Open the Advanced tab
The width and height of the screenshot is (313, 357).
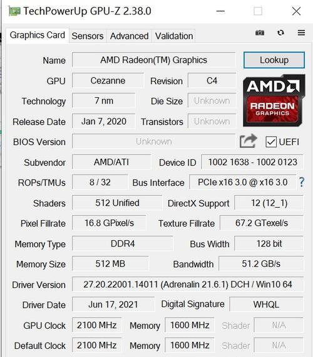click(129, 36)
